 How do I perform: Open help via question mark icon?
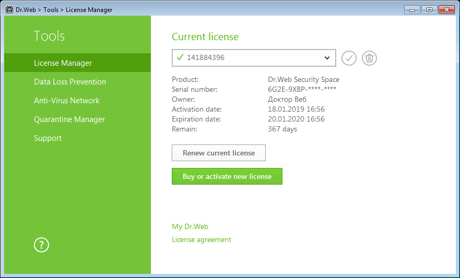41,245
